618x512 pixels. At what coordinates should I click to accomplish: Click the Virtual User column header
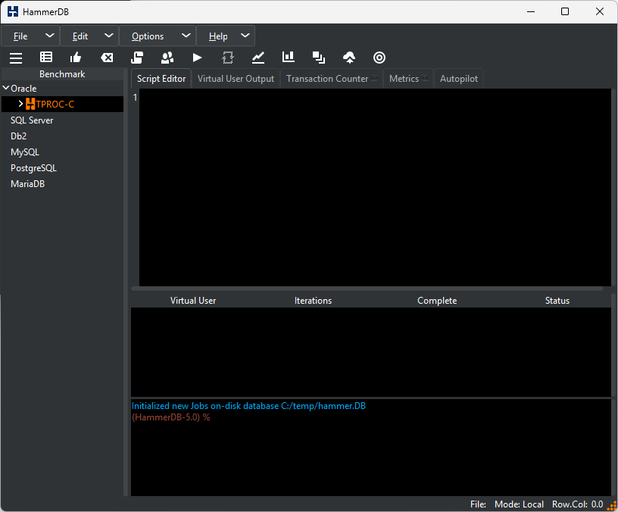[193, 301]
